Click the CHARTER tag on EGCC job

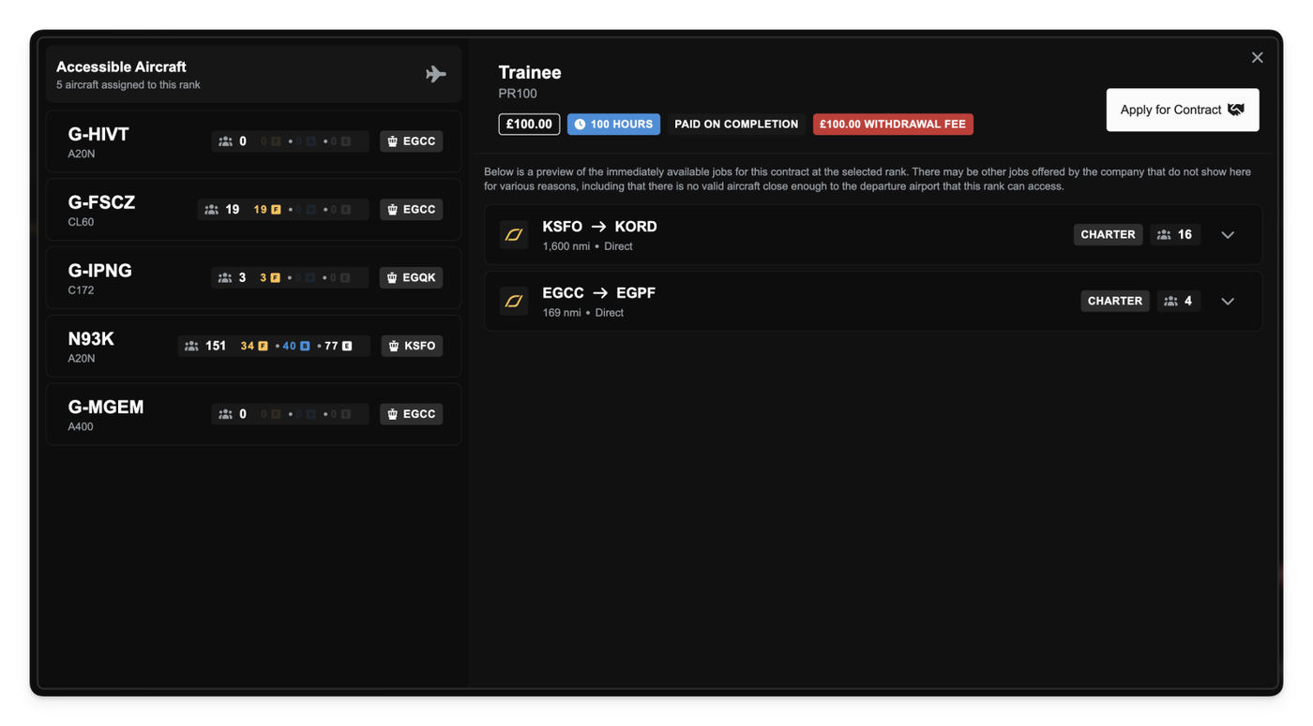click(1114, 301)
